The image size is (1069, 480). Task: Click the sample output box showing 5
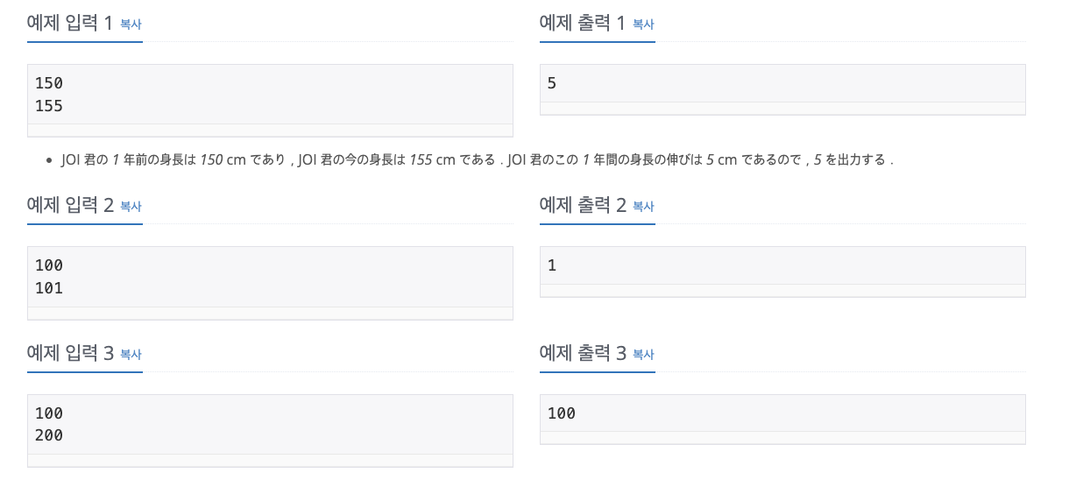click(x=782, y=89)
